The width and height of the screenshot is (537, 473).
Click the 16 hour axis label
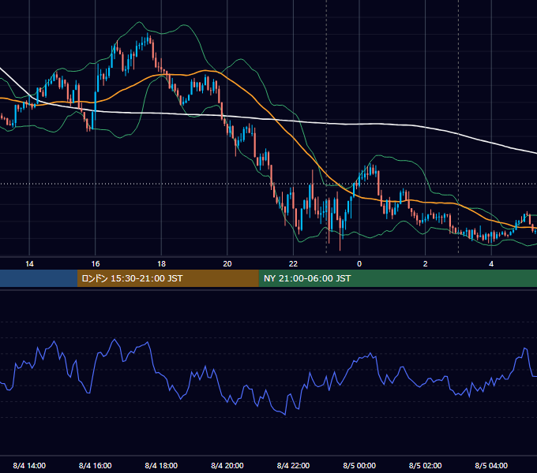point(96,264)
